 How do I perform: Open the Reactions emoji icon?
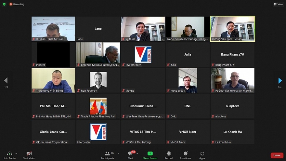[x=186, y=153]
